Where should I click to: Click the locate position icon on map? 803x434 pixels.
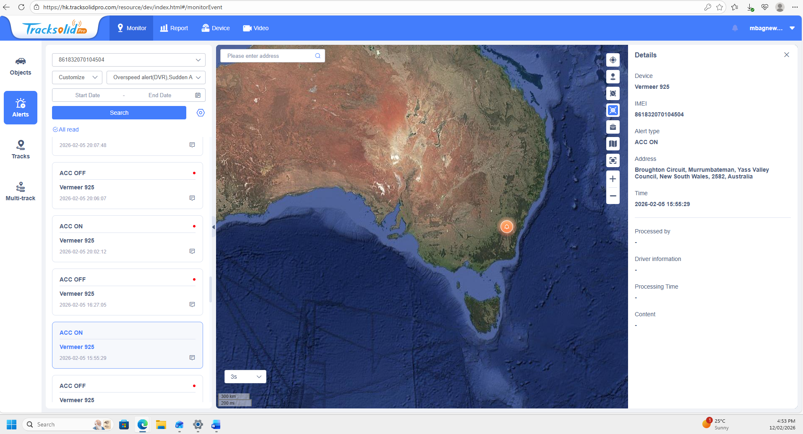point(613,60)
